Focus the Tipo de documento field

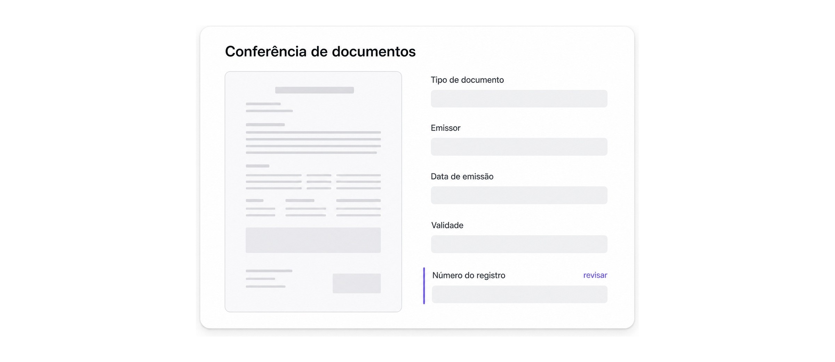pos(519,99)
